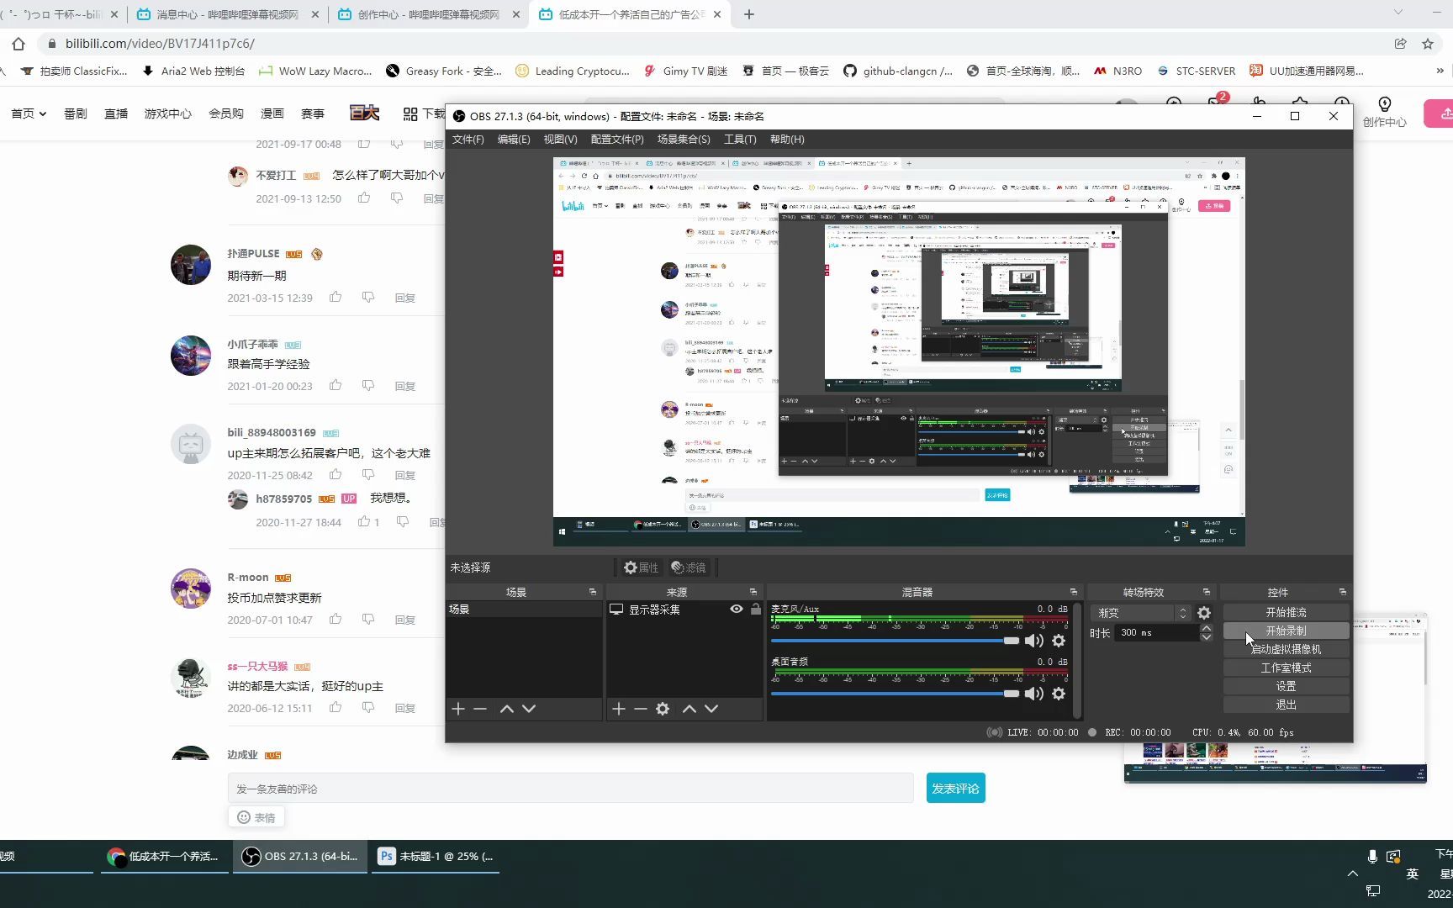This screenshot has width=1453, height=908.
Task: Open Chrome window from the taskbar
Action: tap(165, 857)
